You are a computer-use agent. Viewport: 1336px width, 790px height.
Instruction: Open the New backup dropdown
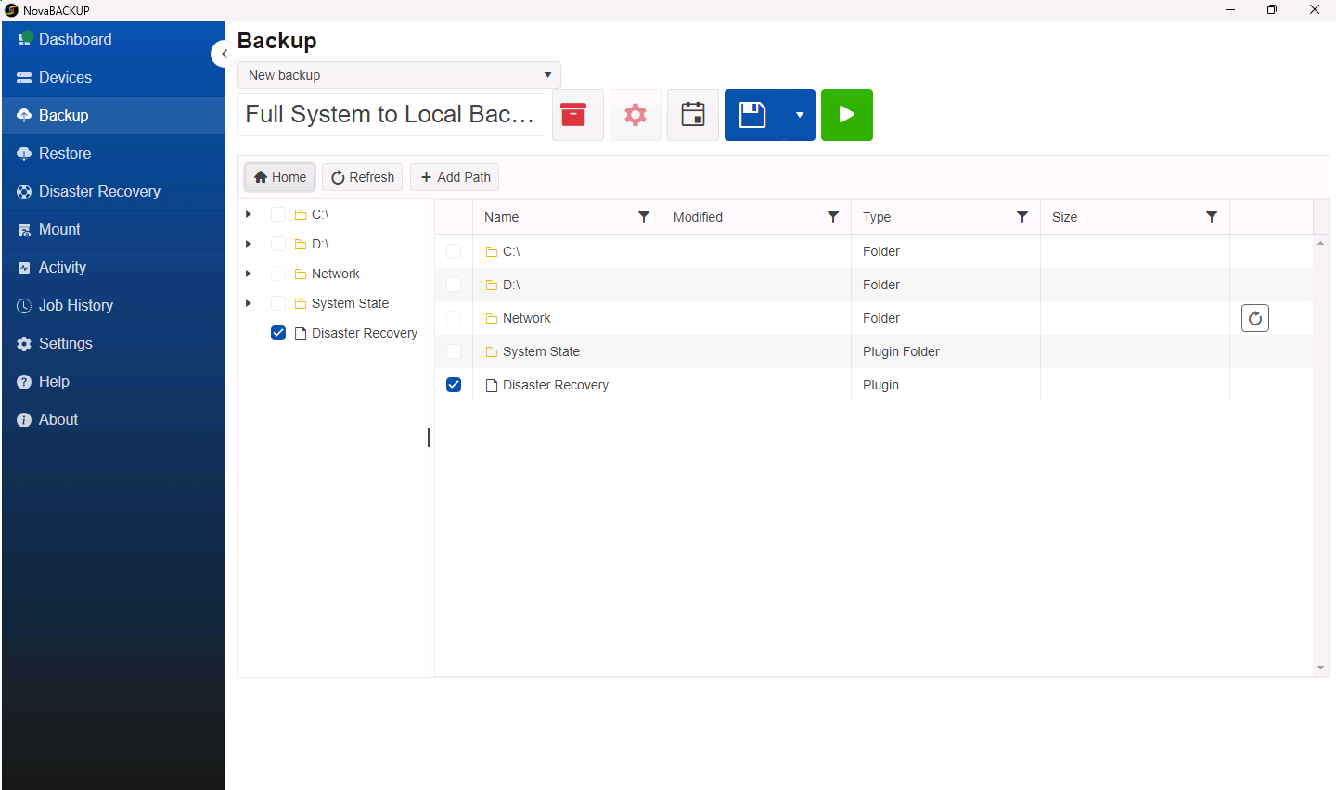click(x=399, y=75)
